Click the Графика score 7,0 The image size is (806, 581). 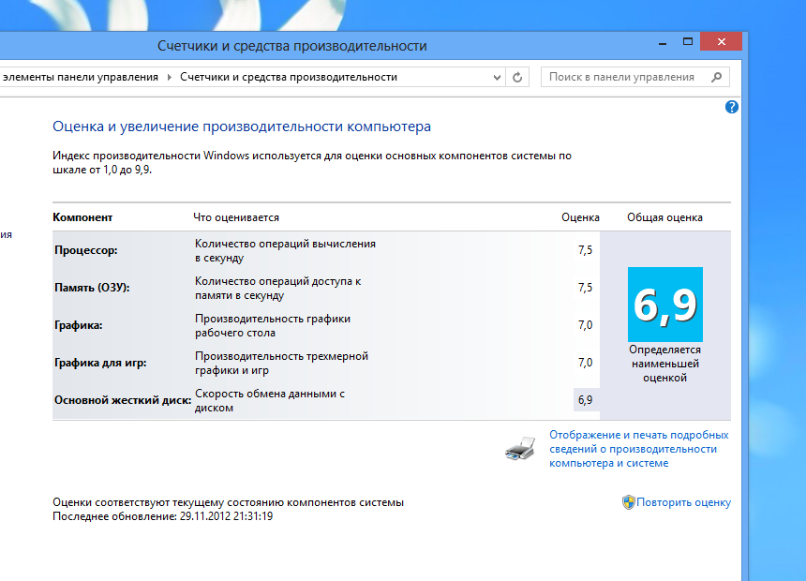pyautogui.click(x=586, y=325)
